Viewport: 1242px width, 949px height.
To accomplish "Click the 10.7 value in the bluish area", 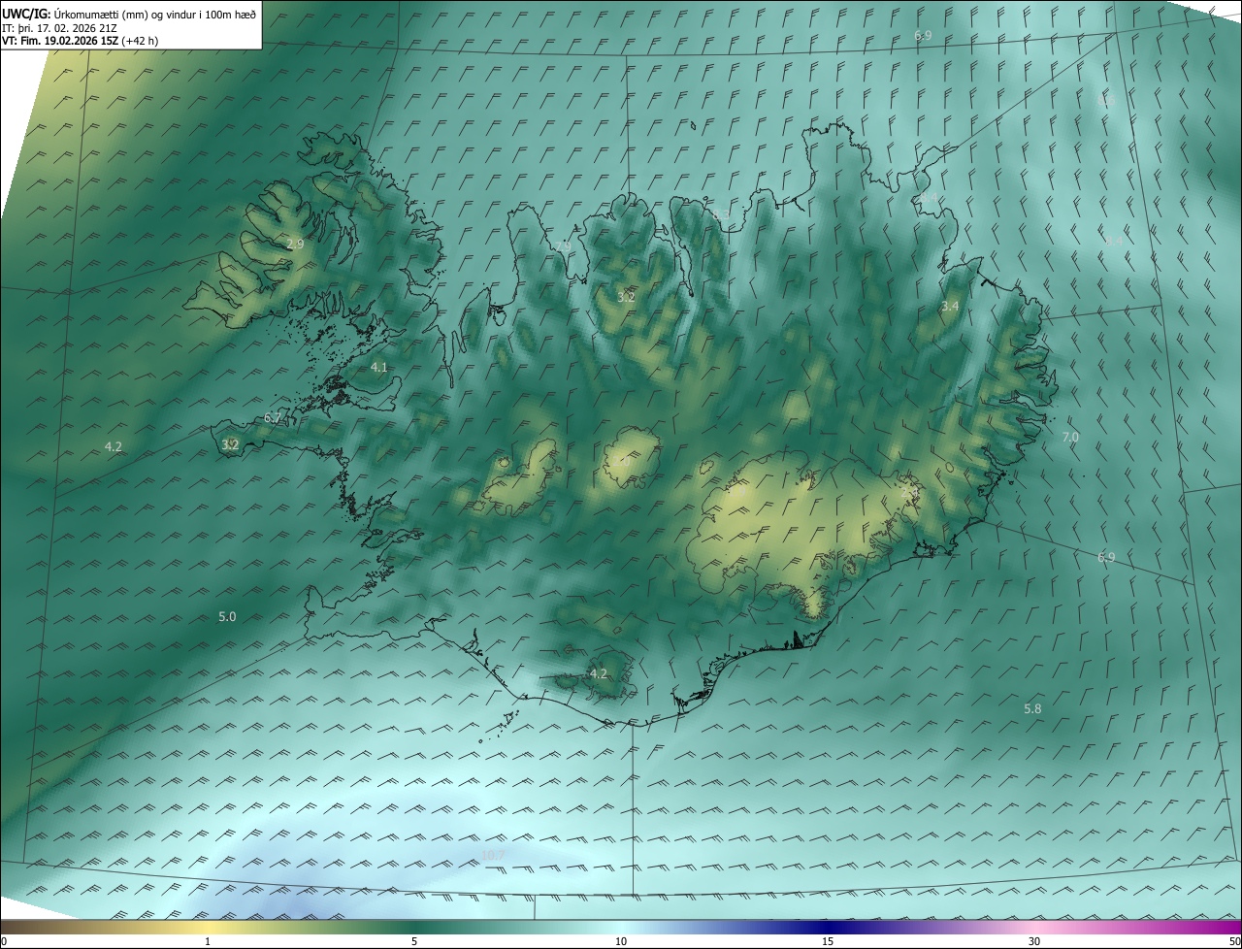I will (x=493, y=856).
